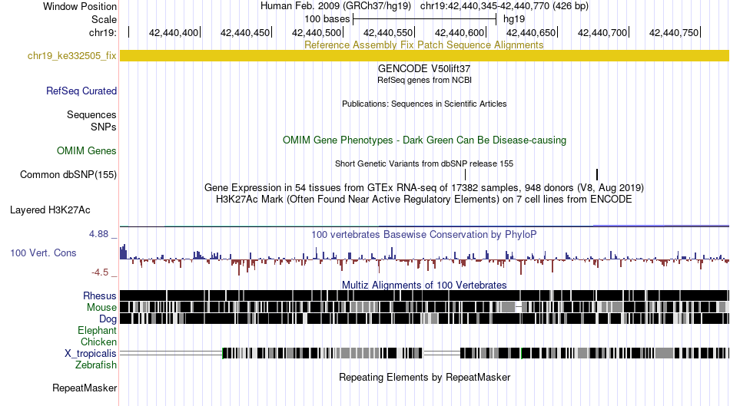The image size is (730, 406).
Task: Click the Multiz Alignments of 100 Vertebrates title
Action: [x=424, y=285]
